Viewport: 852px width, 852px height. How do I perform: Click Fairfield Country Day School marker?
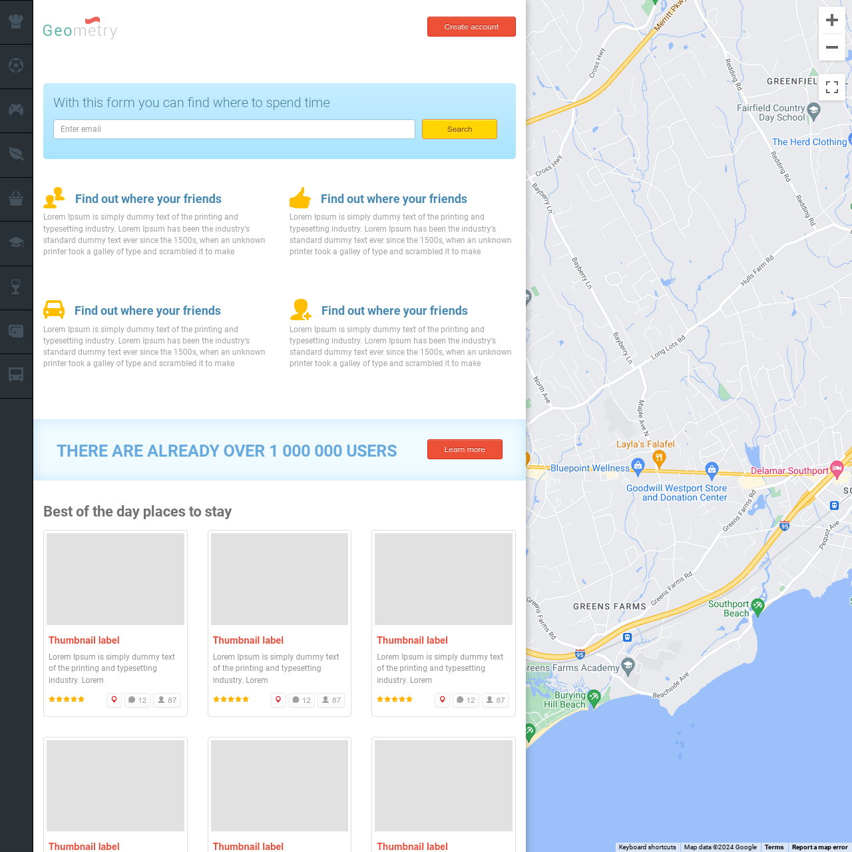(x=813, y=110)
